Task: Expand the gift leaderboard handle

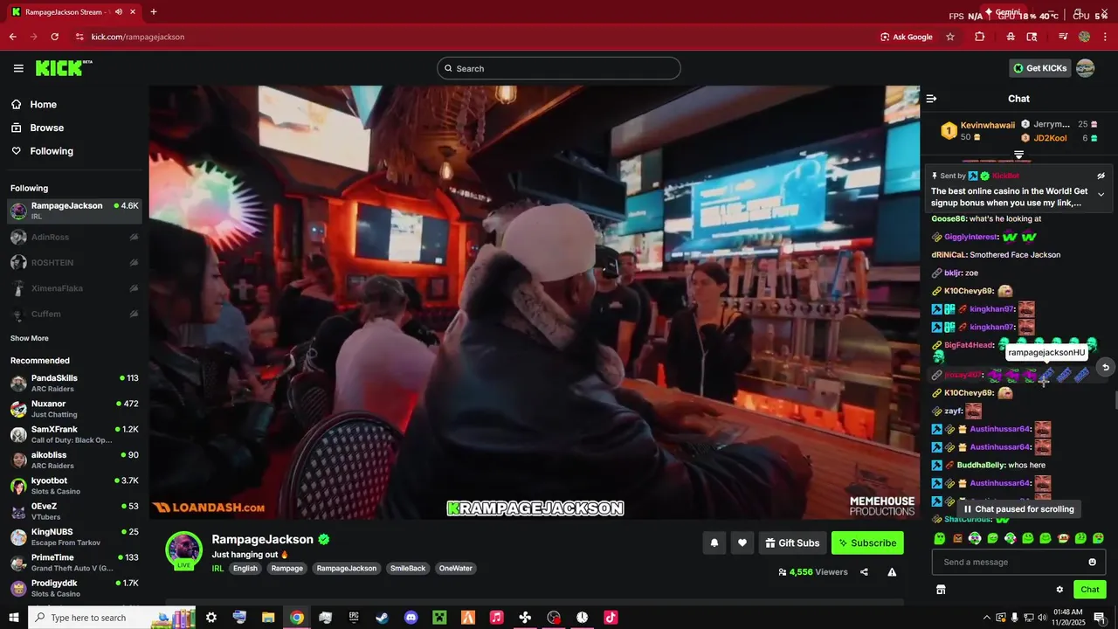Action: point(1018,155)
